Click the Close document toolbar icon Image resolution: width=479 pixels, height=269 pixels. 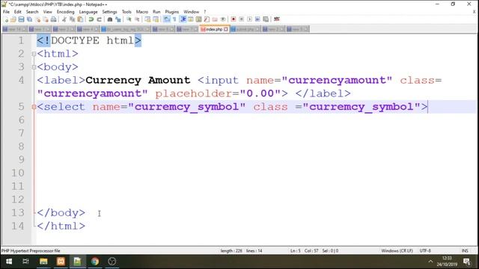point(37,19)
